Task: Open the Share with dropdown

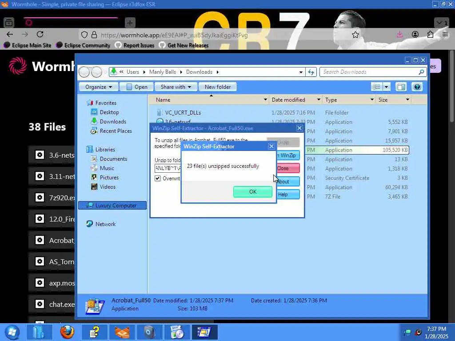Action: pyautogui.click(x=176, y=87)
